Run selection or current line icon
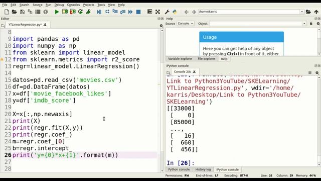 88,12
